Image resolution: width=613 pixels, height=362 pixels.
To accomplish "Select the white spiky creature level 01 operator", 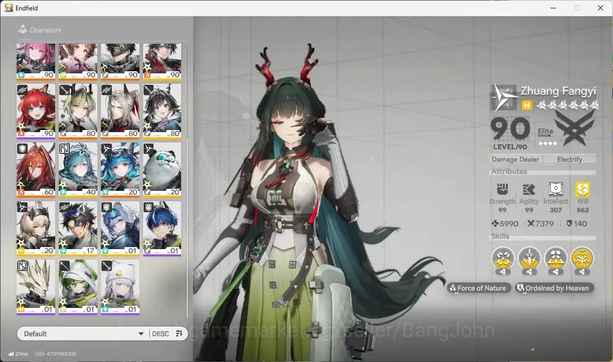I will (x=35, y=287).
